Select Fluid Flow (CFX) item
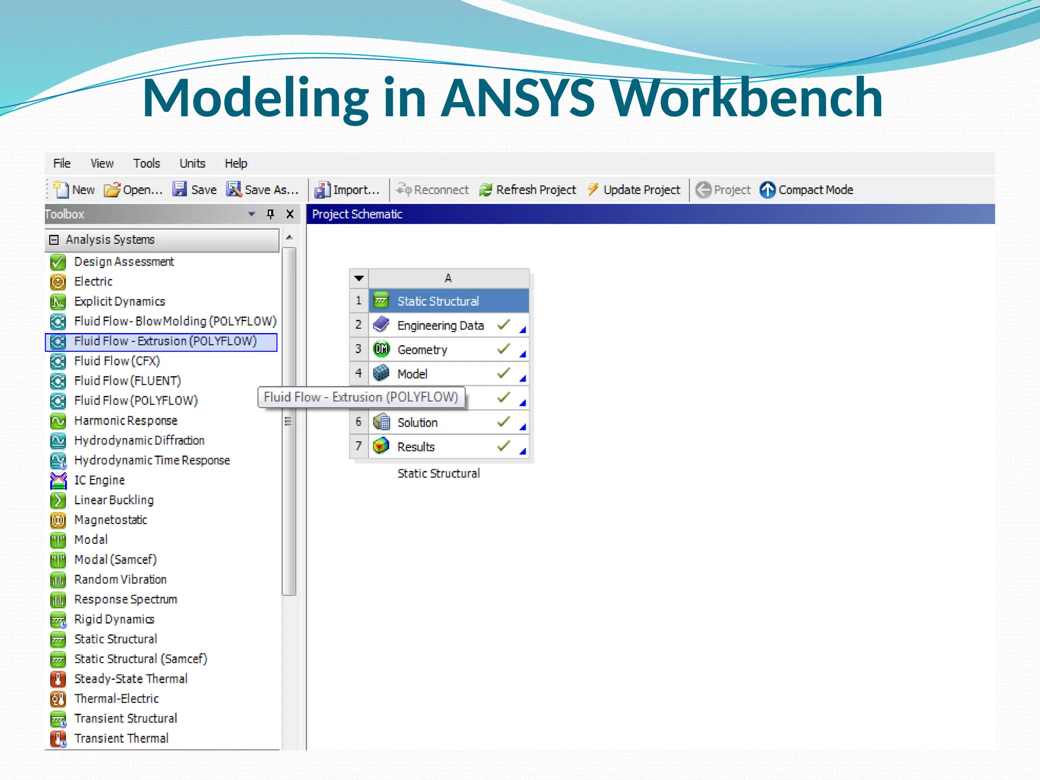 pos(117,361)
